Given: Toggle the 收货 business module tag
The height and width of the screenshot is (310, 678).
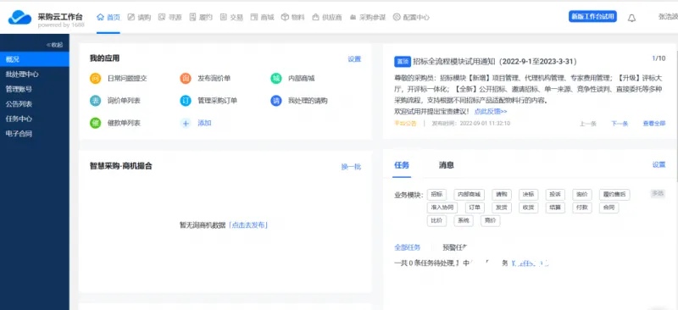Looking at the screenshot, I should (528, 208).
